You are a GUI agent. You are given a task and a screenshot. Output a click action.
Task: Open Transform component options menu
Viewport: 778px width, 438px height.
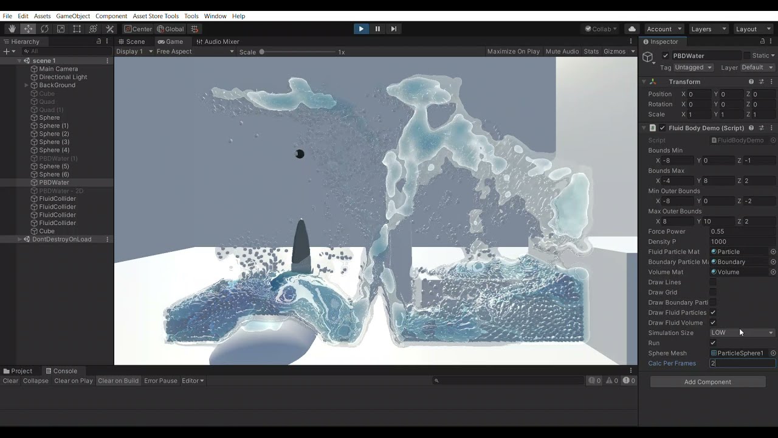(771, 82)
